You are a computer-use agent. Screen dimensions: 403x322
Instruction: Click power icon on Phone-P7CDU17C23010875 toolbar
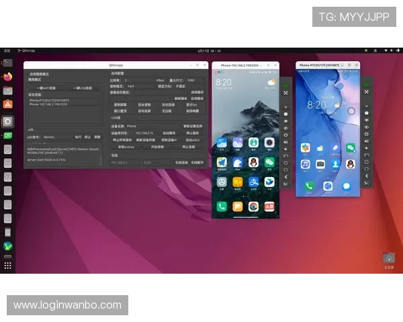367,134
